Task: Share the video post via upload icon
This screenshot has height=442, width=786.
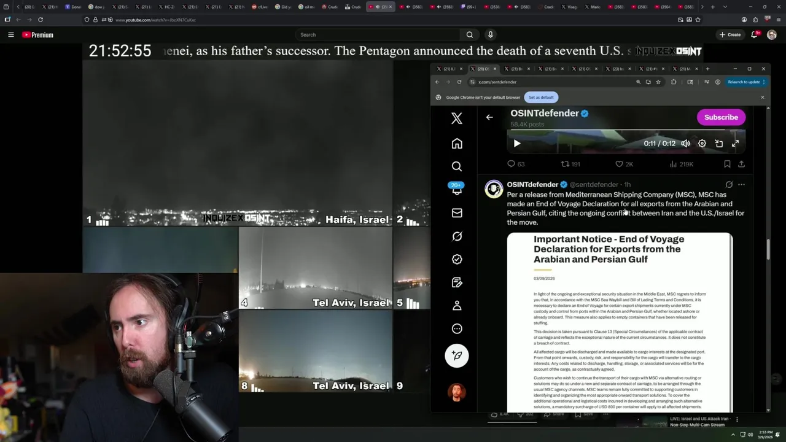Action: pos(741,164)
